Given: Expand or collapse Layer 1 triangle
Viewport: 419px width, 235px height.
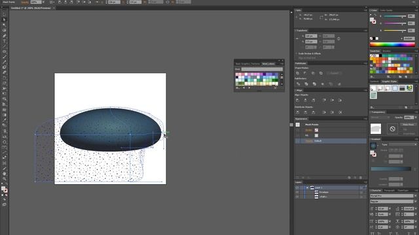Looking at the screenshot, I should (307, 187).
